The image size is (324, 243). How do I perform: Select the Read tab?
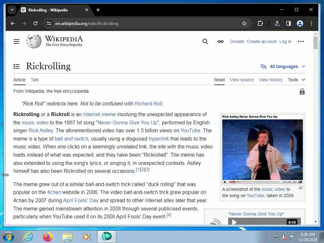tap(219, 80)
